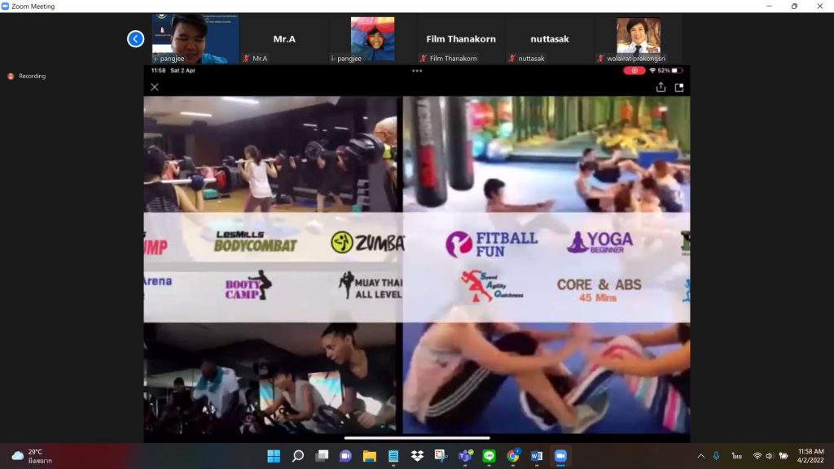The image size is (834, 469).
Task: Click the Speed Agility Quickness logo
Action: click(x=491, y=287)
